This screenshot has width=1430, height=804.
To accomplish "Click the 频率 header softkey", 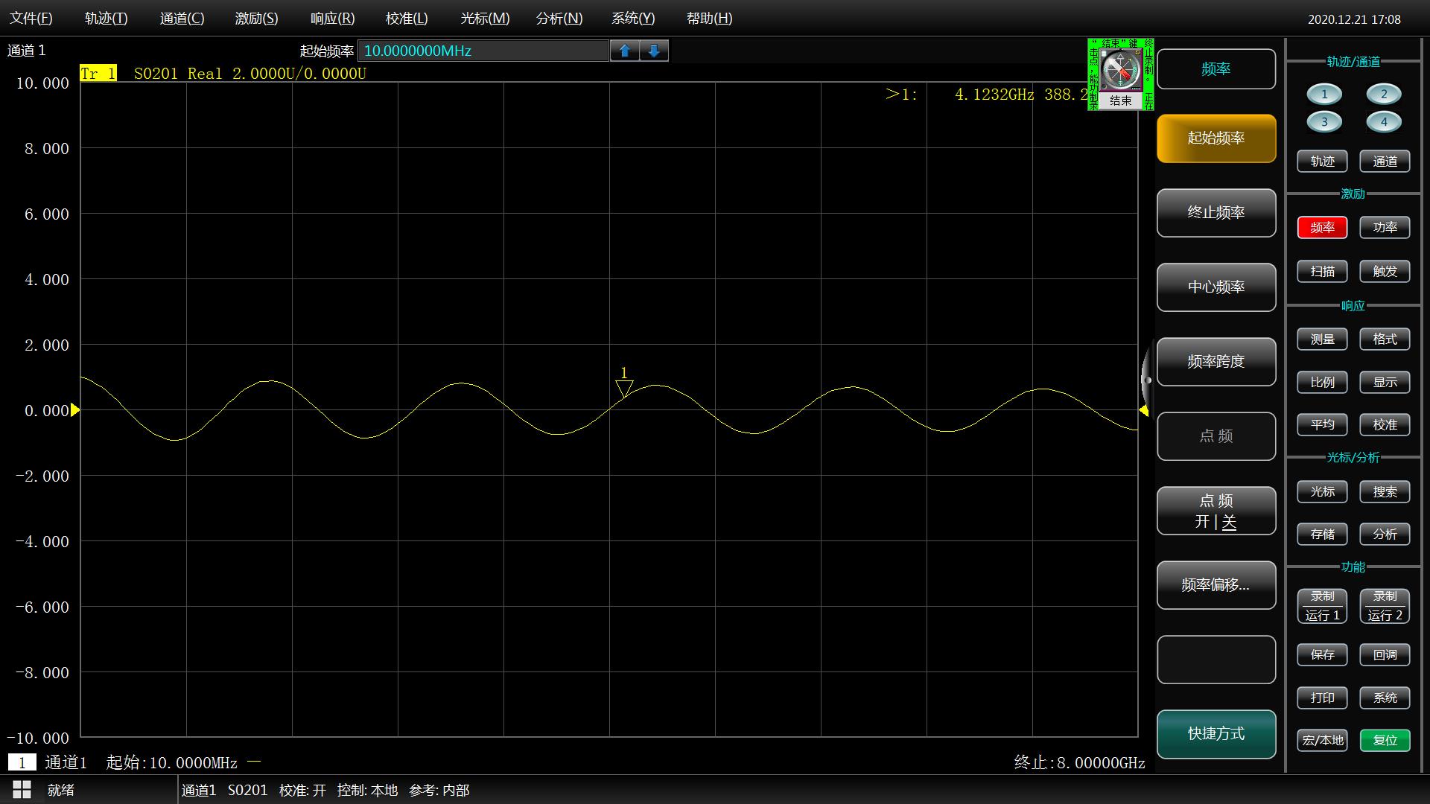I will click(1216, 69).
